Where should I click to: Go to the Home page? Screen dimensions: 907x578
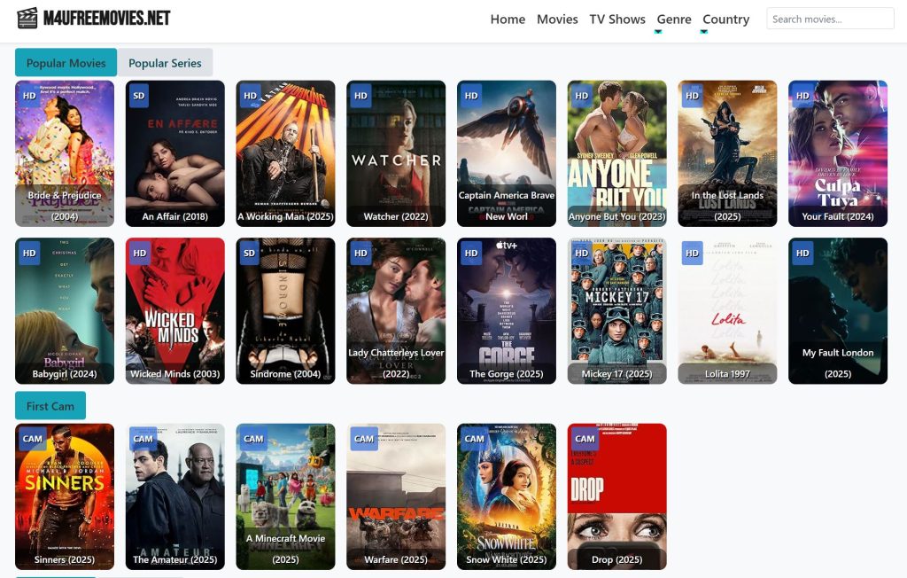coord(508,20)
